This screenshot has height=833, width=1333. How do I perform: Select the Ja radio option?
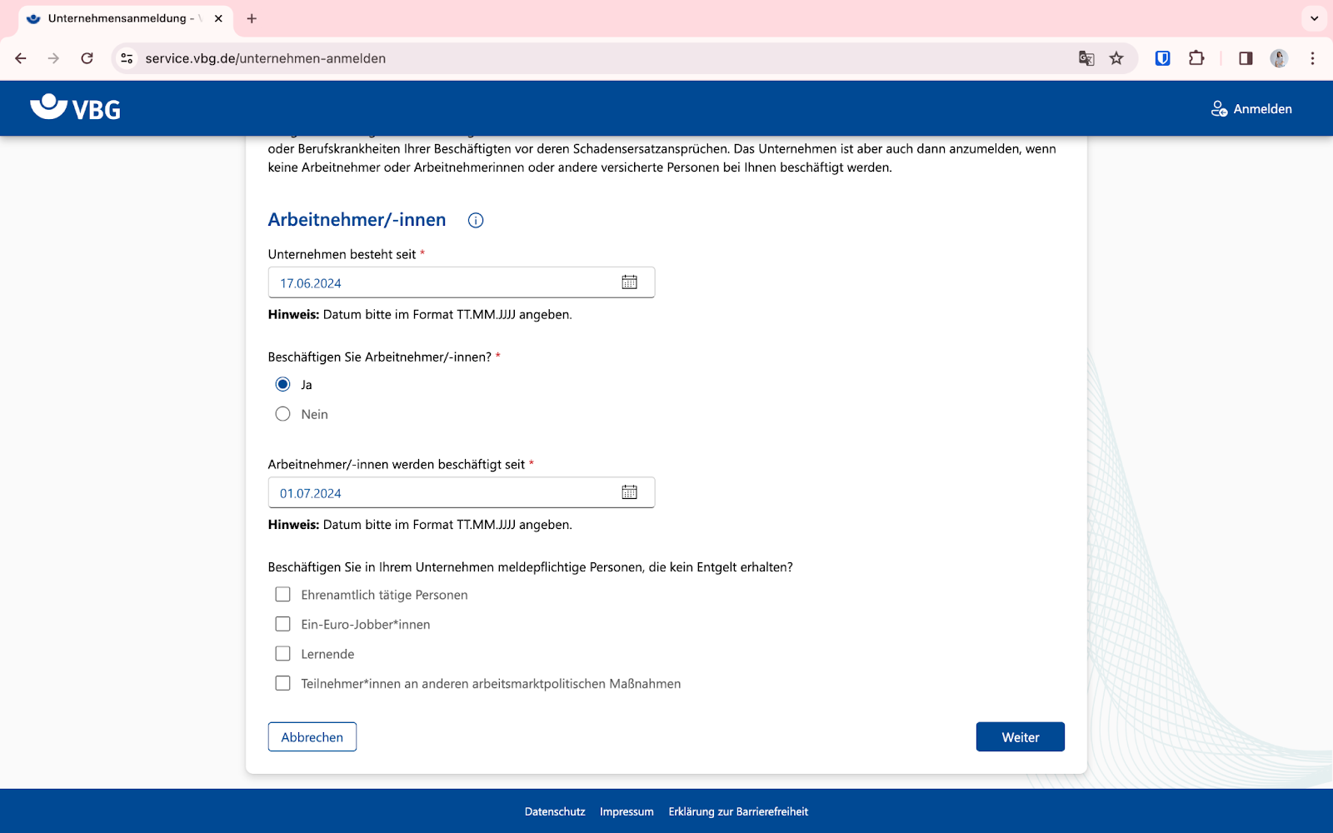point(283,385)
